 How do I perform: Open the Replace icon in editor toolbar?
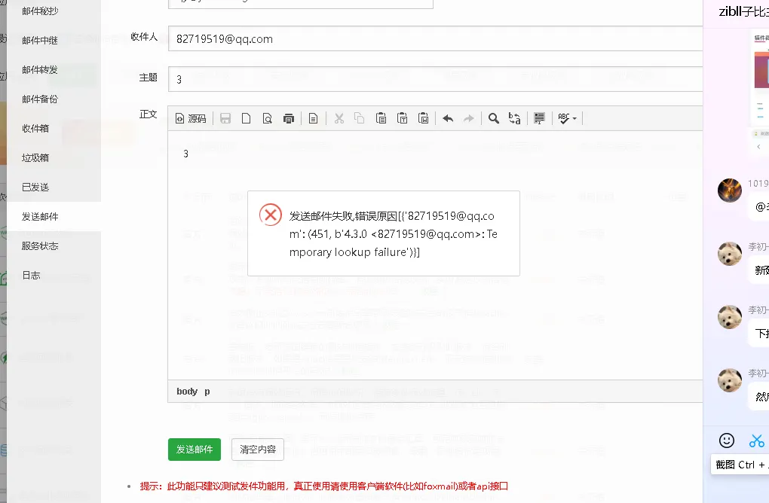click(514, 118)
